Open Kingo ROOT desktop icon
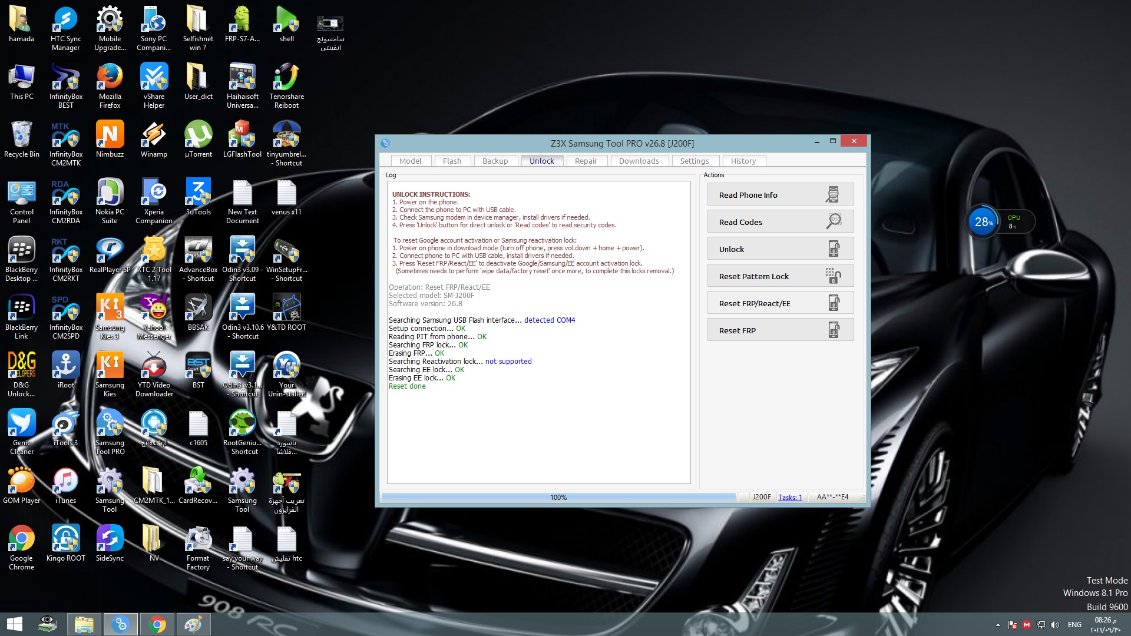 [65, 544]
